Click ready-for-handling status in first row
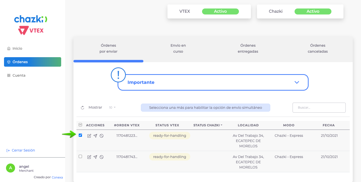Image resolution: width=361 pixels, height=182 pixels. (170, 136)
